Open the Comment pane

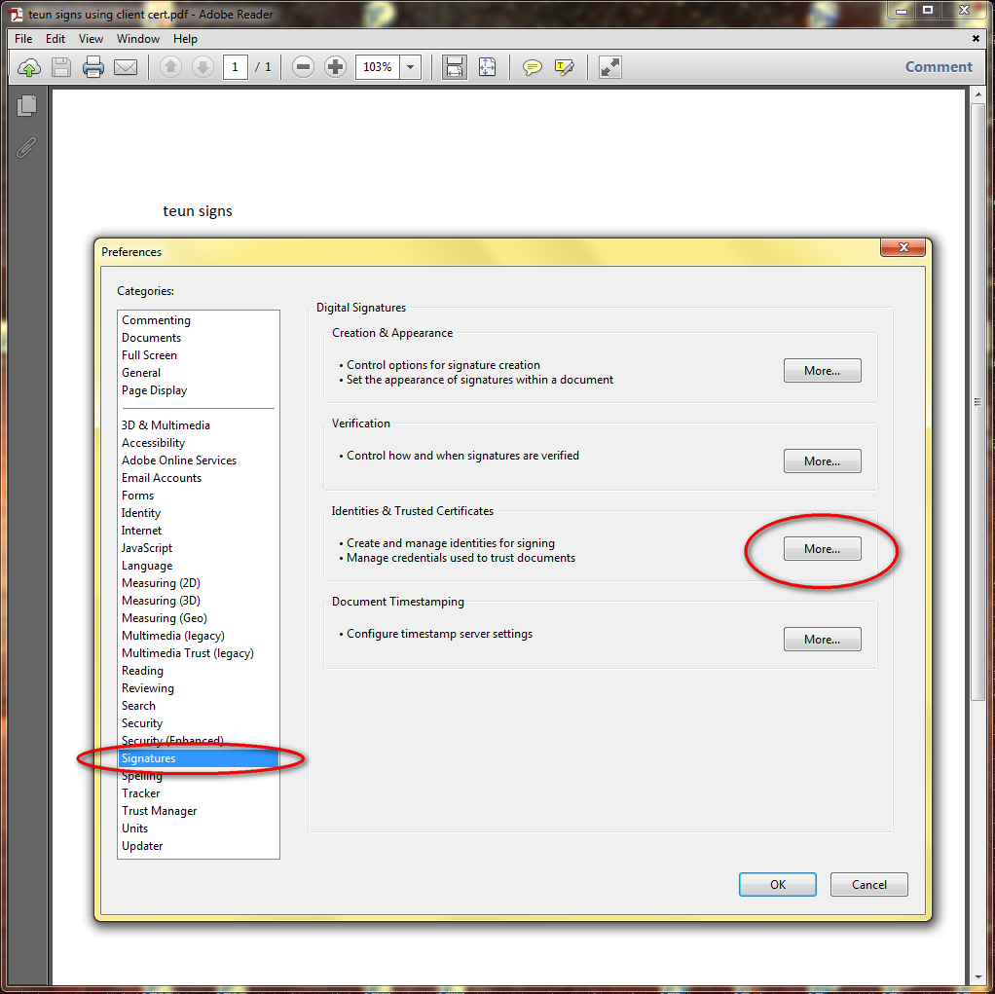click(939, 67)
